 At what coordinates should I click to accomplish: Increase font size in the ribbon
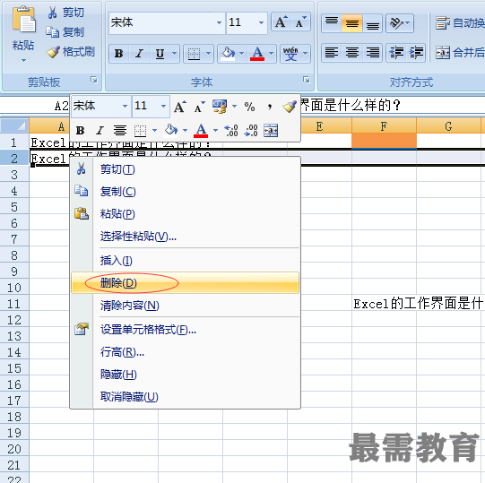coord(281,22)
